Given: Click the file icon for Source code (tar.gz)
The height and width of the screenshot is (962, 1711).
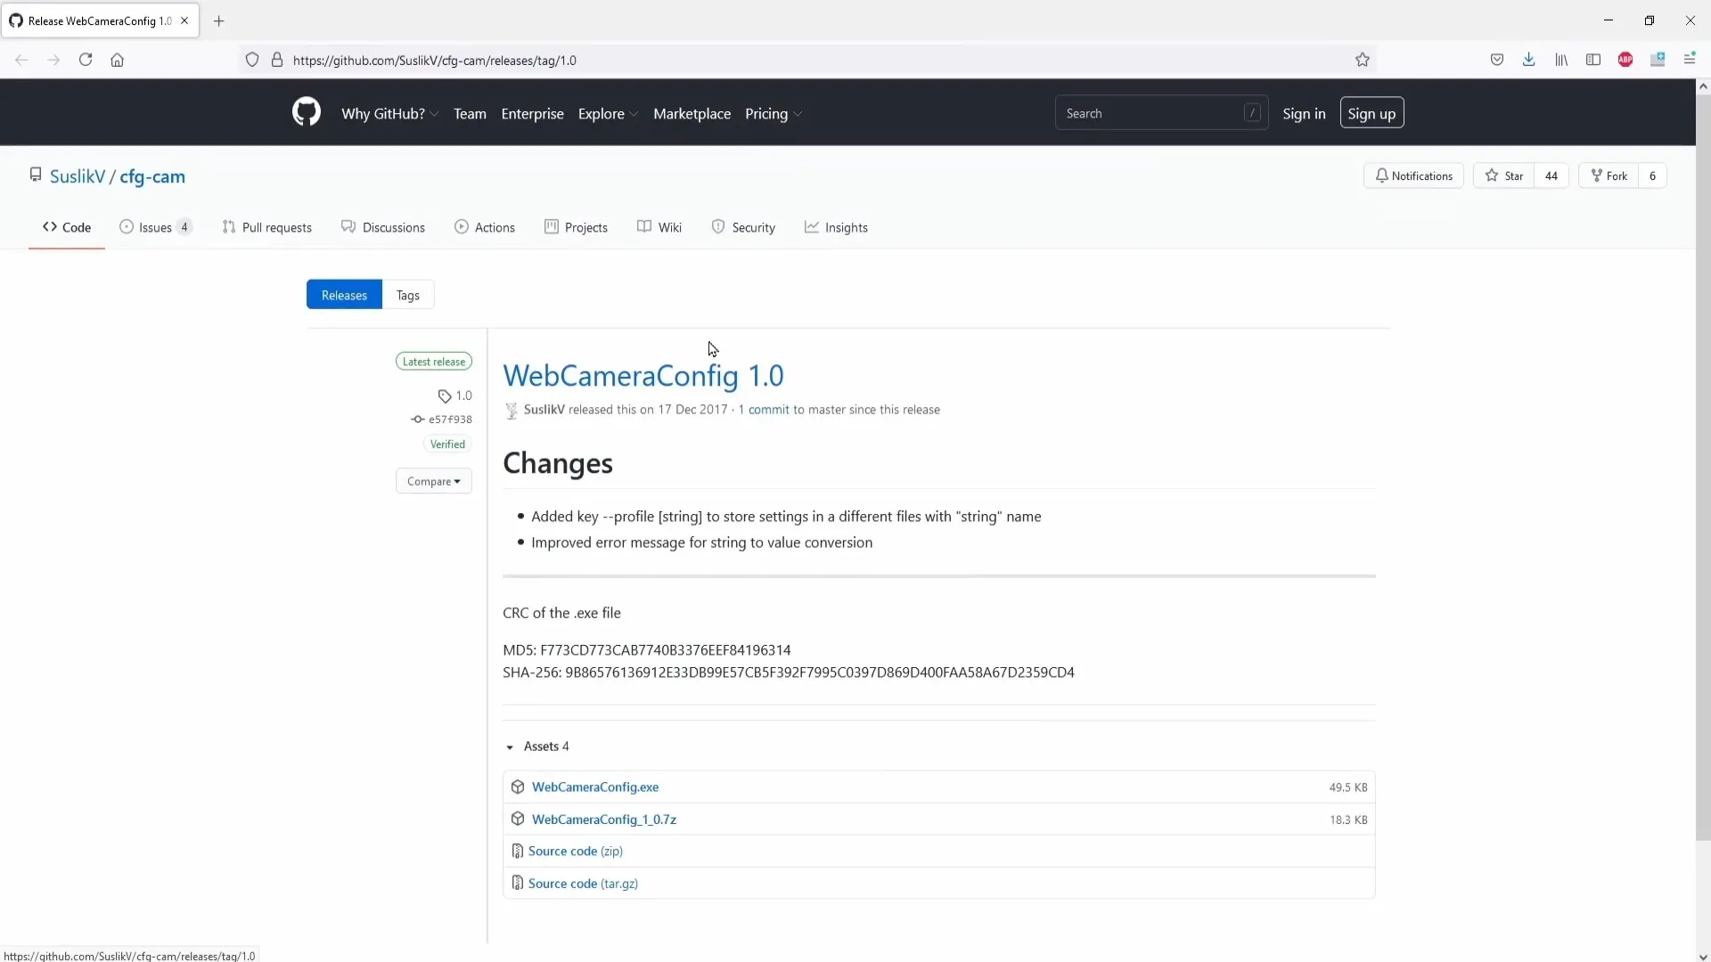Looking at the screenshot, I should pos(517,883).
